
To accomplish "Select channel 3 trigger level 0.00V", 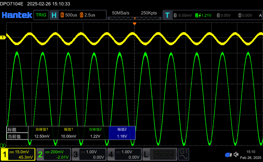I will (x=224, y=15).
